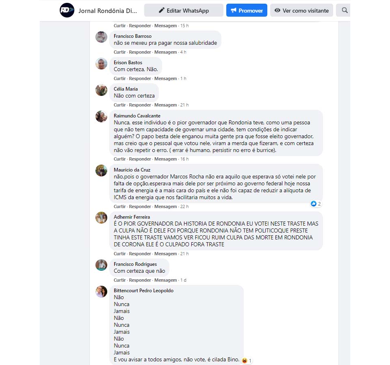This screenshot has width=390, height=365.
Task: Click Responder under Célia Maria's comment
Action: (x=140, y=105)
